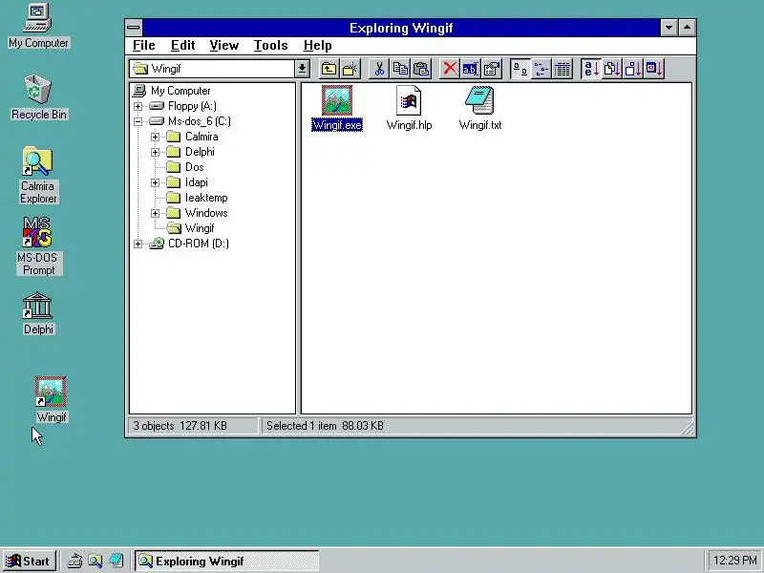Sort files by type
Screen dimensions: 764x573
612,69
